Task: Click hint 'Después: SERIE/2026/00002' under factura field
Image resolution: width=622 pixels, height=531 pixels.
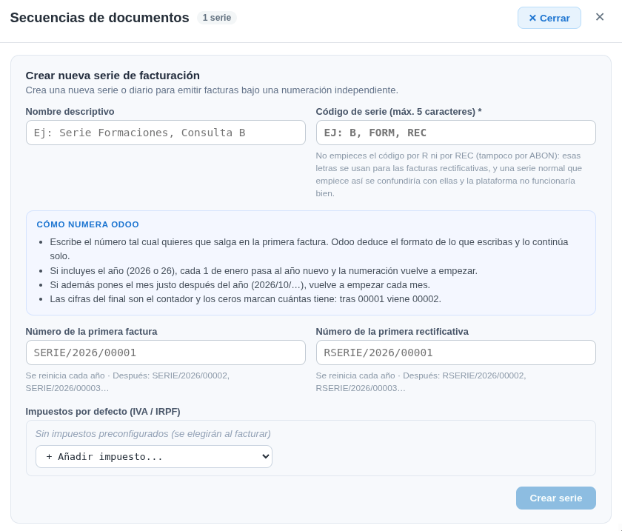Action: [x=127, y=382]
